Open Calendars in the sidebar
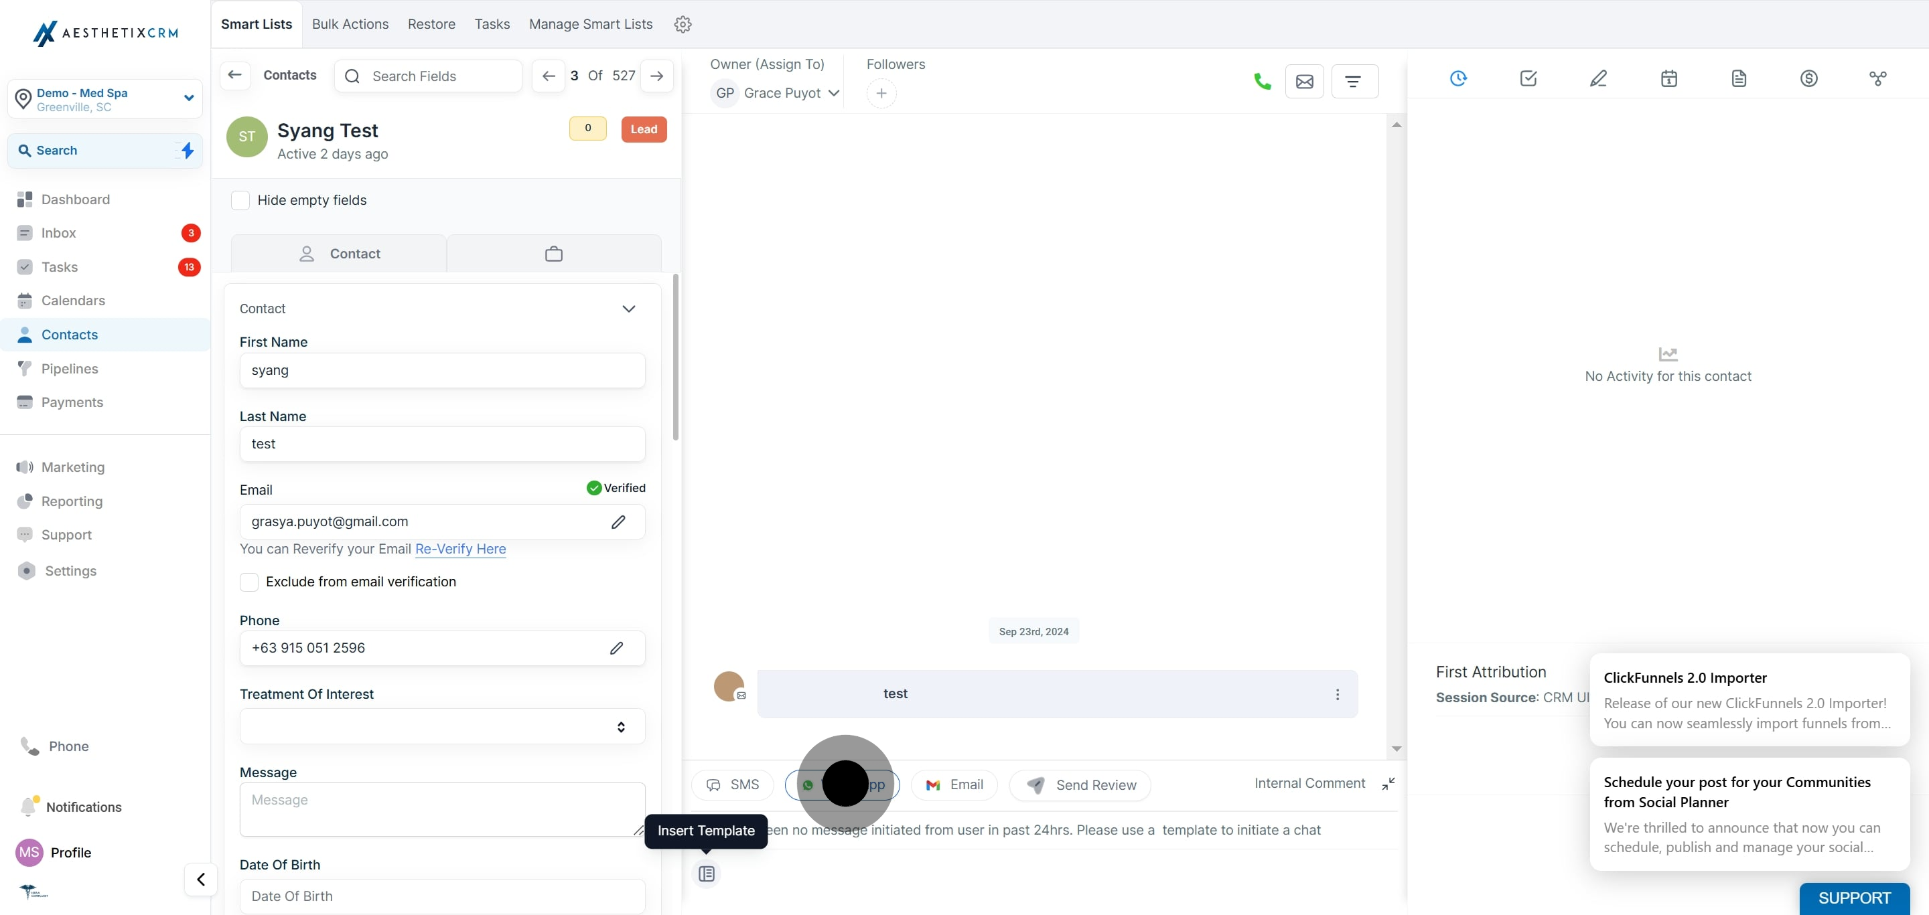The image size is (1929, 915). (x=72, y=301)
